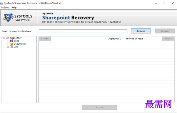This screenshot has height=113, width=177.
Task: Click the Sharepoint Recovery banner title
Action: [68, 18]
